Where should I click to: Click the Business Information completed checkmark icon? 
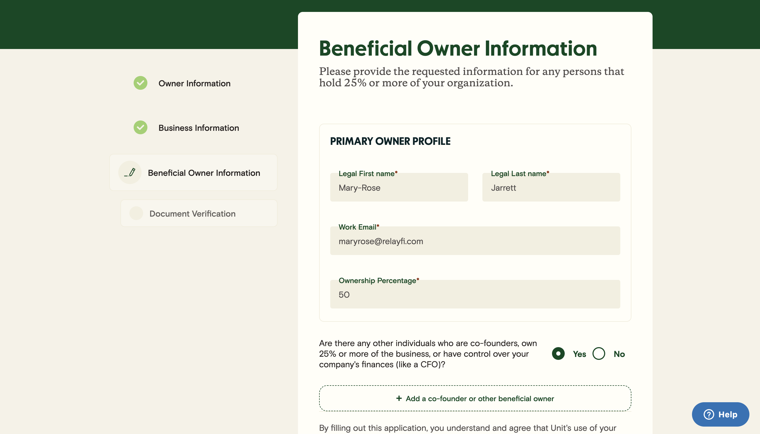tap(140, 127)
